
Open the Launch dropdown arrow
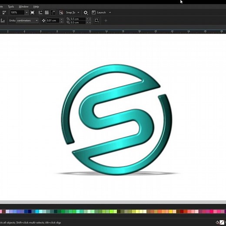(x=110, y=13)
